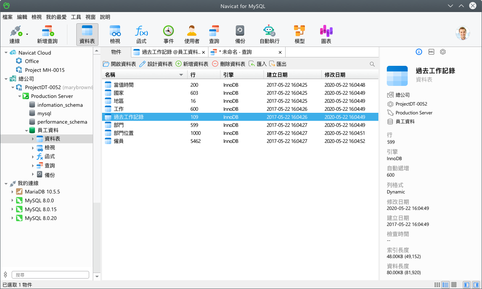Select the 國家 table row
The width and height of the screenshot is (482, 289).
coord(240,93)
